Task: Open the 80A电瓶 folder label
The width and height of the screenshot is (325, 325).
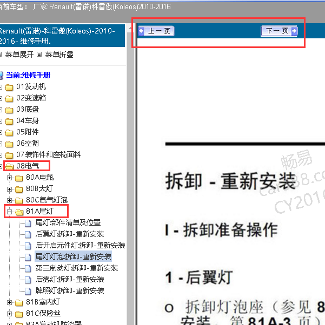Action: [39, 178]
